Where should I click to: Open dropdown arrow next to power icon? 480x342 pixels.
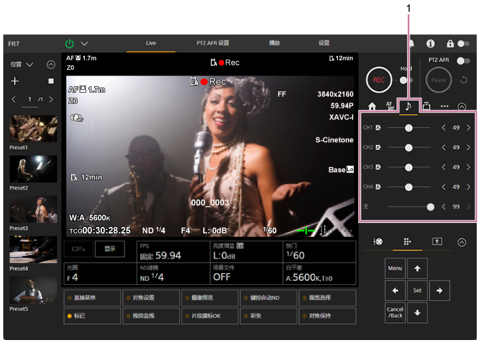click(84, 43)
